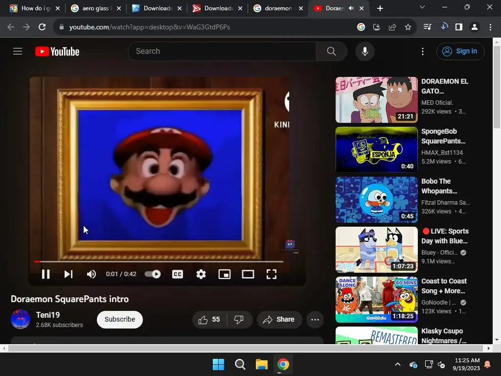Click the install app icon in address bar
501x376 pixels.
tap(376, 27)
